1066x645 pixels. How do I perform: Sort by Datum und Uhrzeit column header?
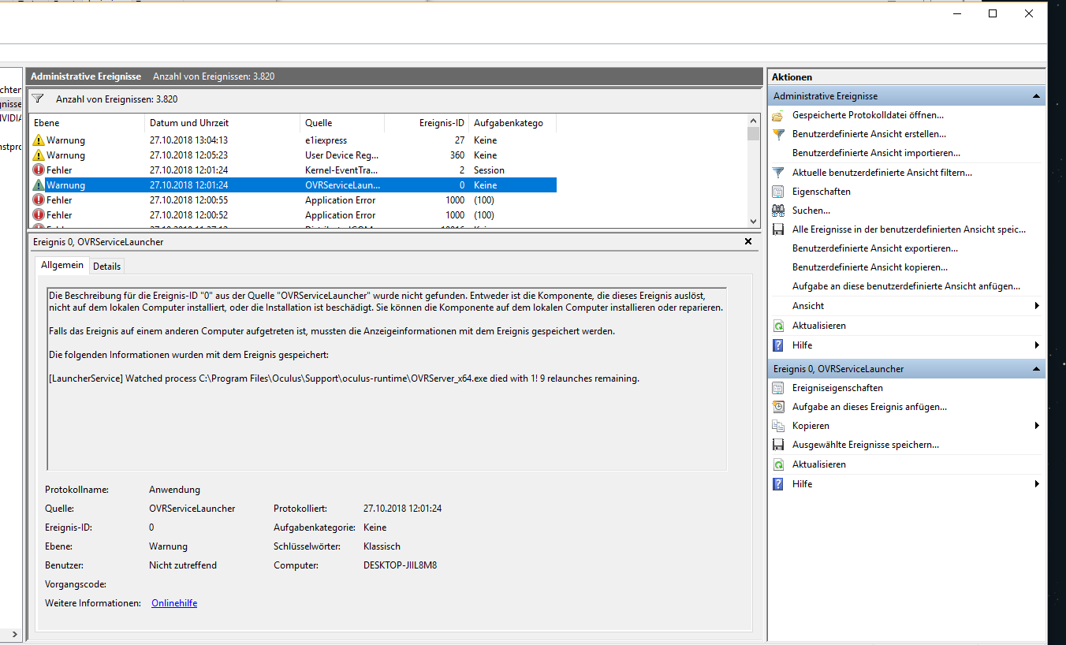tap(222, 123)
